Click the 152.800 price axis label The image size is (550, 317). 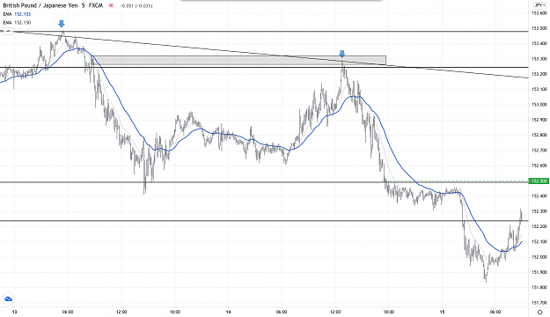(x=539, y=135)
